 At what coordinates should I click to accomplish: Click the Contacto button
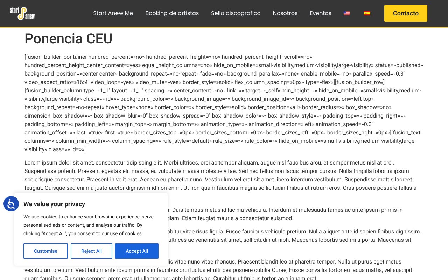coord(406,13)
